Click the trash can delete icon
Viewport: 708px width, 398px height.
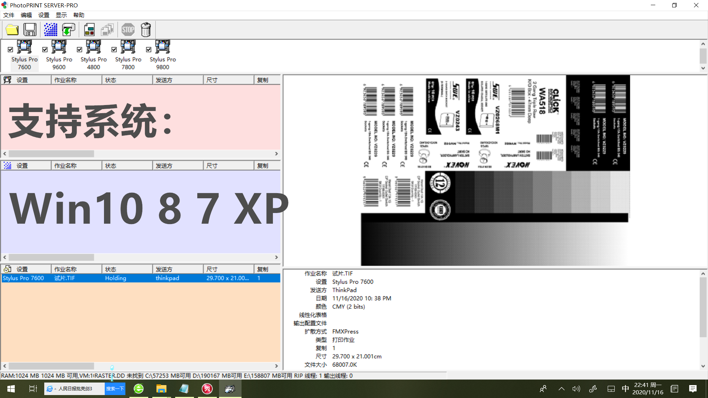[x=146, y=29]
